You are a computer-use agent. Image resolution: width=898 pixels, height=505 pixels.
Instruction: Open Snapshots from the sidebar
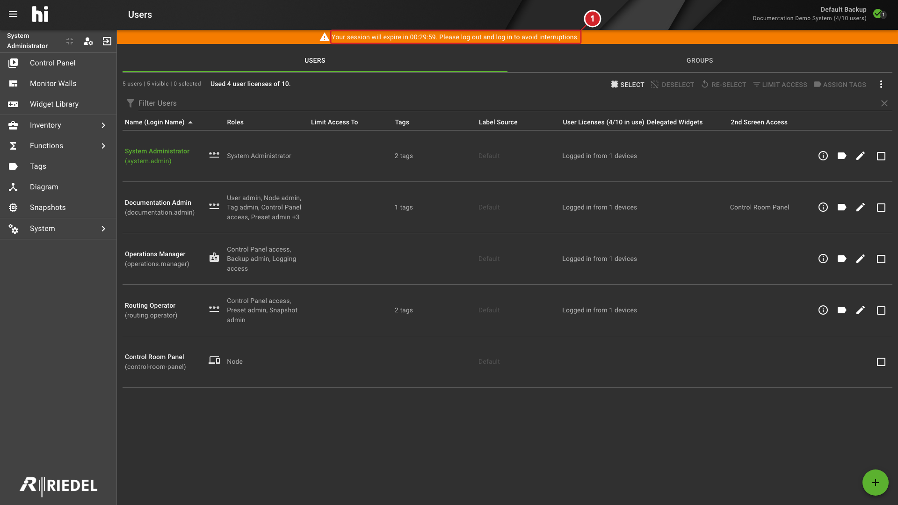58,208
